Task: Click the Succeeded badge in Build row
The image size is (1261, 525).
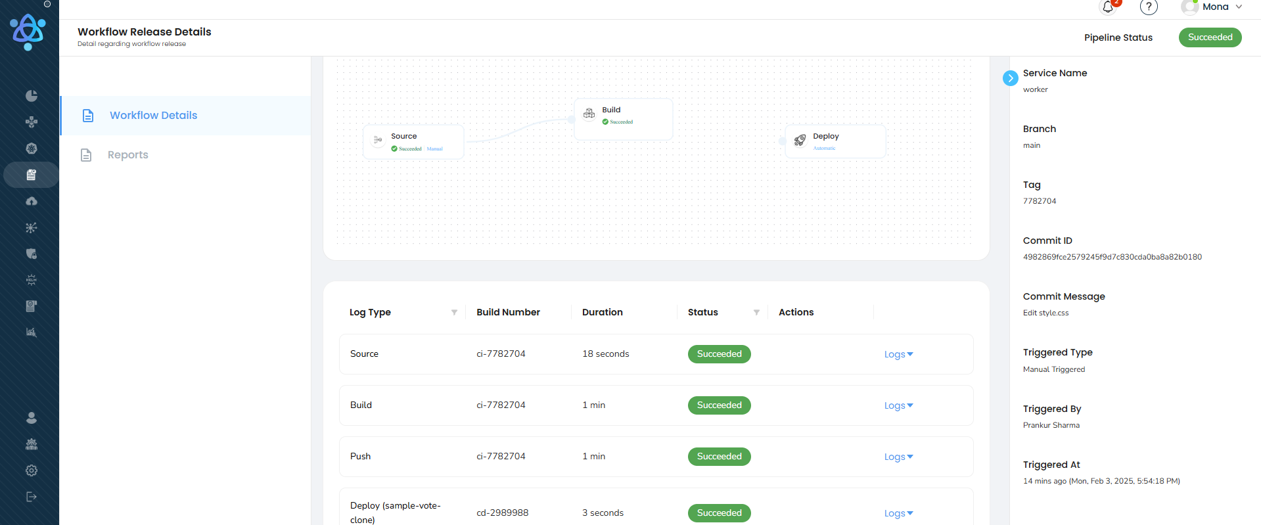Action: [x=719, y=405]
